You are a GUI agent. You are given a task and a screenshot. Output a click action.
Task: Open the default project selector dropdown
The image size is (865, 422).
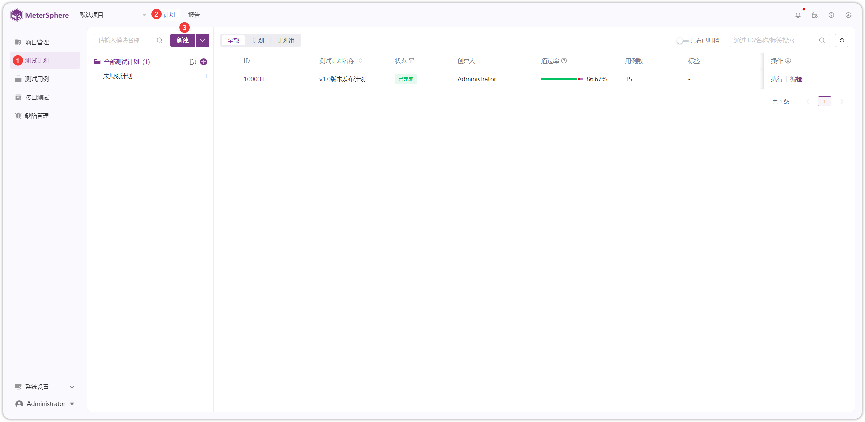(113, 15)
